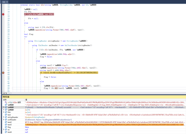The height and width of the screenshot is (134, 186).
Task: Click variable icon of \u0020 row with EvaluationResponse XML
Action: [x=6, y=105]
